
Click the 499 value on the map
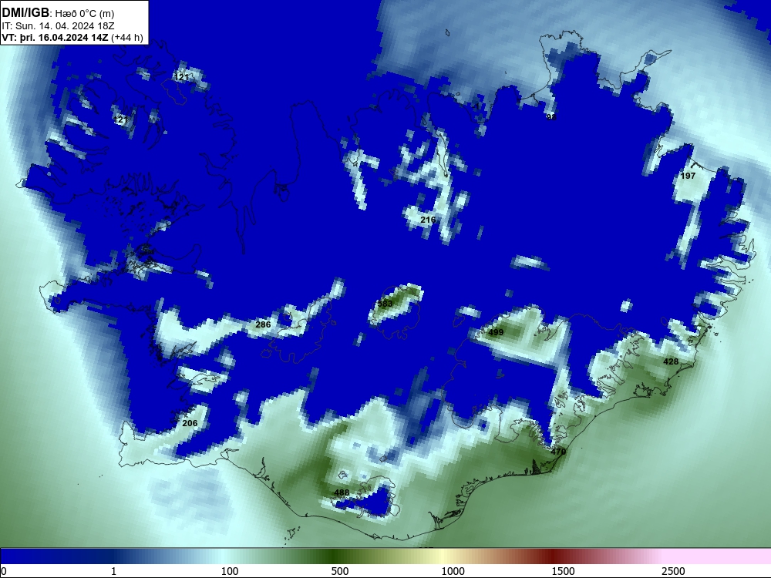tap(496, 332)
